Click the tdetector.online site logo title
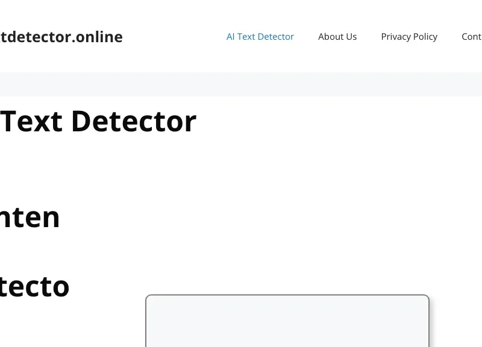482x347 pixels. click(x=61, y=37)
